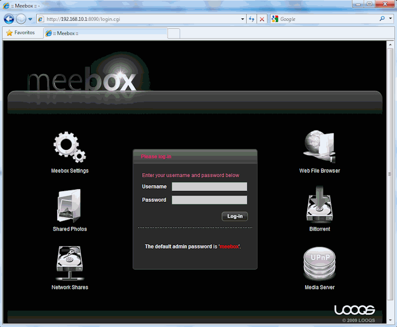Maximize the browser window
This screenshot has height=327, width=397.
[x=369, y=4]
